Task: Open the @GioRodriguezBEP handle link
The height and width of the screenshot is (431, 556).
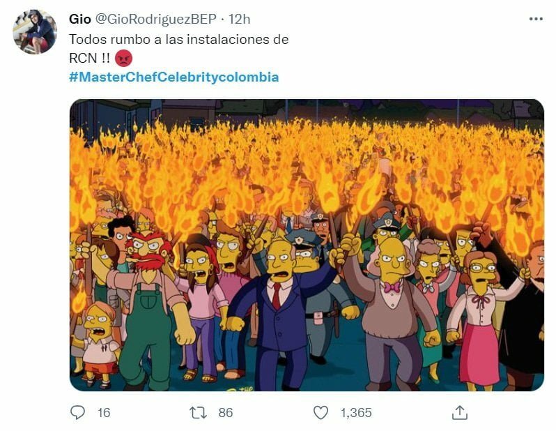Action: click(156, 19)
